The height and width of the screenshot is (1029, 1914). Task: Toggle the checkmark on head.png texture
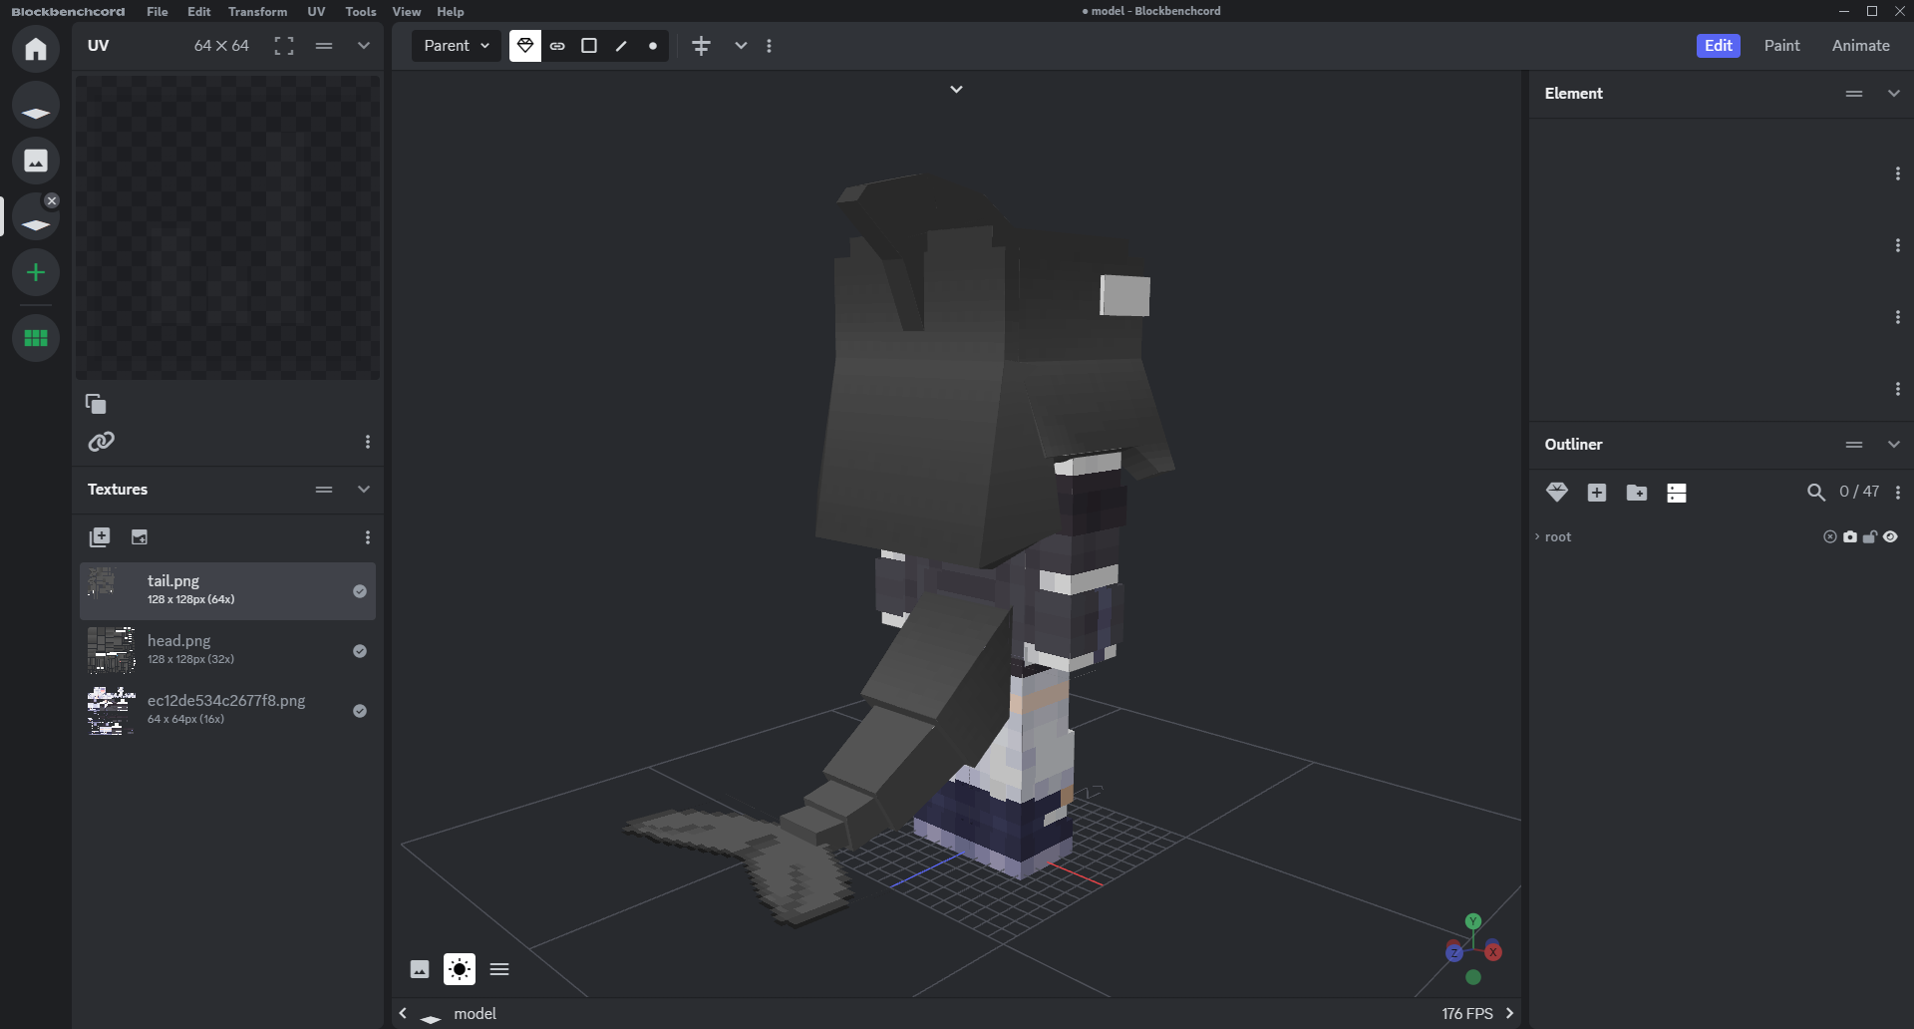[360, 651]
